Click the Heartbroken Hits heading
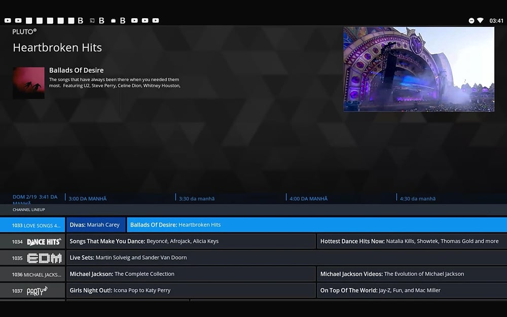The height and width of the screenshot is (317, 507). [x=57, y=48]
